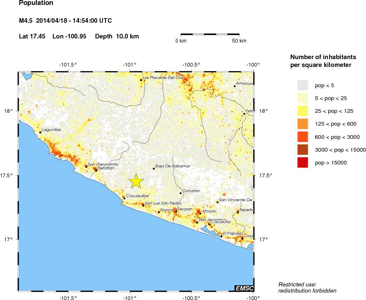366x300 pixels.
Task: Click the '25 < pop < 125' yellow swatch
Action: tap(303, 111)
